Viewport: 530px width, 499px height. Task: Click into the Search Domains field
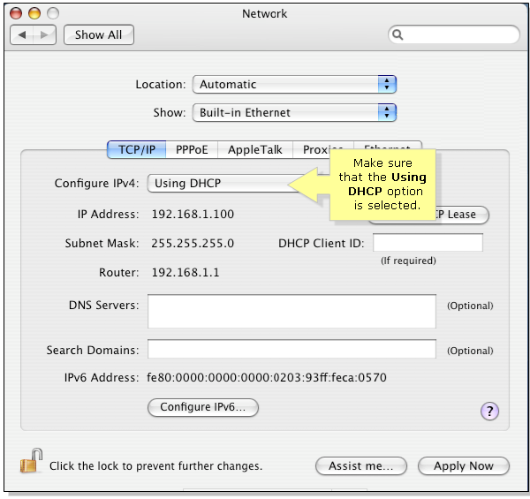[x=291, y=349]
